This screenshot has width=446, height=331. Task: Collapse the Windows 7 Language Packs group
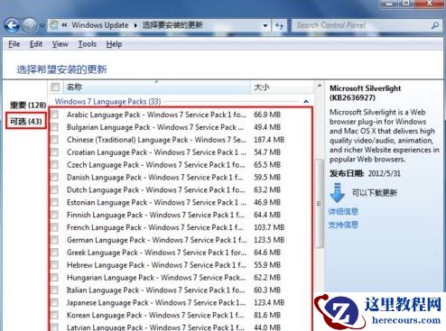click(x=306, y=102)
